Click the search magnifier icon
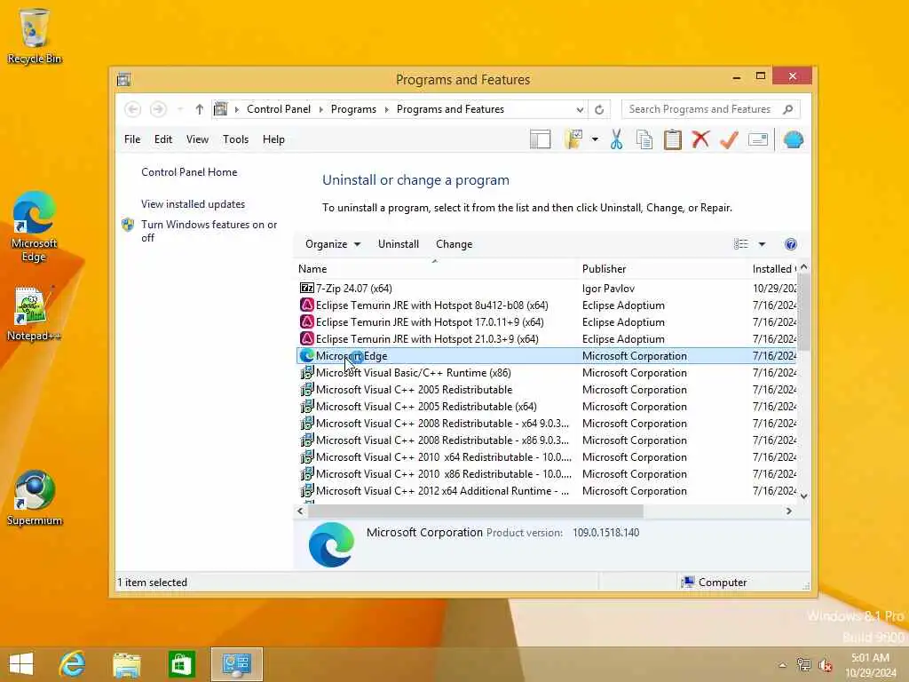The width and height of the screenshot is (909, 682). [x=788, y=109]
